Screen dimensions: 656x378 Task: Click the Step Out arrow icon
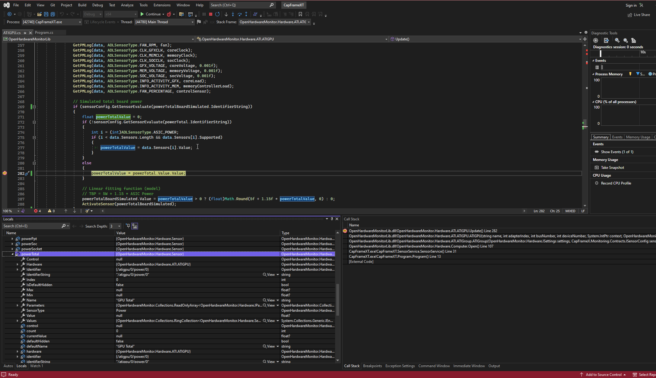[246, 14]
